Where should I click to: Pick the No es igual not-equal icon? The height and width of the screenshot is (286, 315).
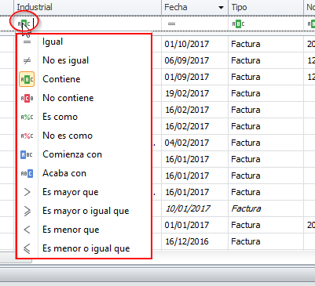point(27,60)
